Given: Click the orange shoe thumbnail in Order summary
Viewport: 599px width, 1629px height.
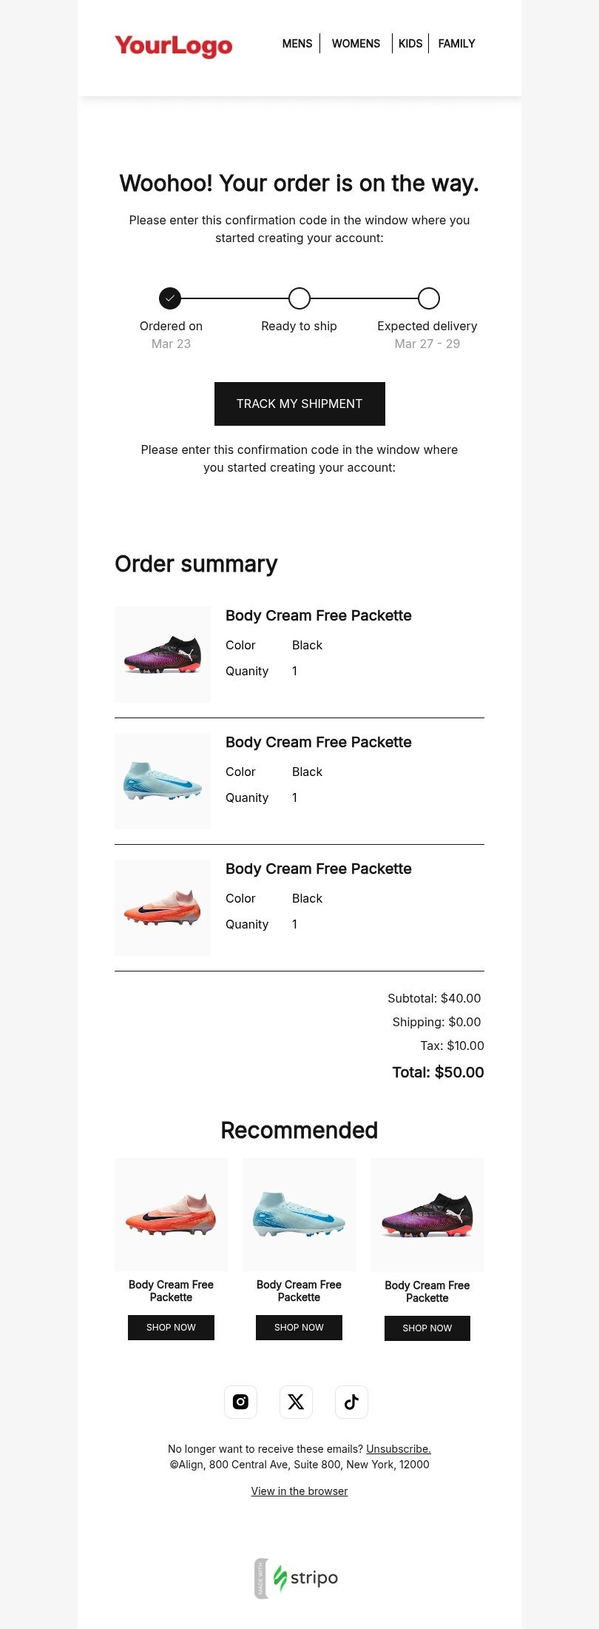Looking at the screenshot, I should [163, 908].
